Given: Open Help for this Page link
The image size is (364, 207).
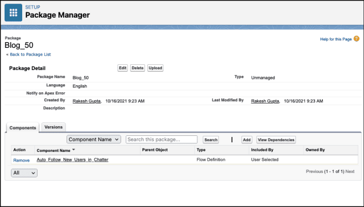Looking at the screenshot, I should (336, 39).
